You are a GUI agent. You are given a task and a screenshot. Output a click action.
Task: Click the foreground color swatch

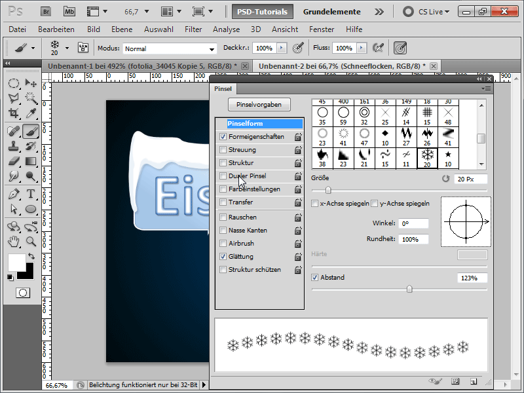click(x=17, y=263)
